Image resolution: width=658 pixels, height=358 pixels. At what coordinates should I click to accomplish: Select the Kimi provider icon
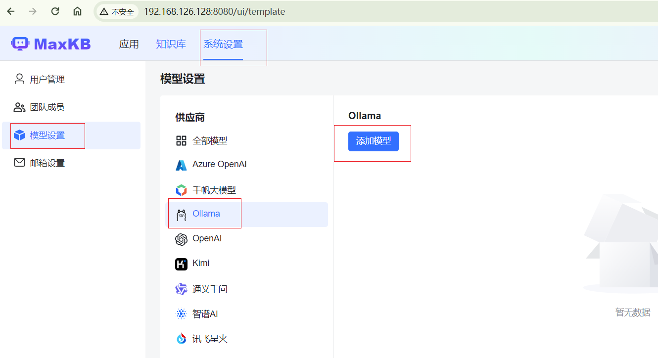[181, 263]
